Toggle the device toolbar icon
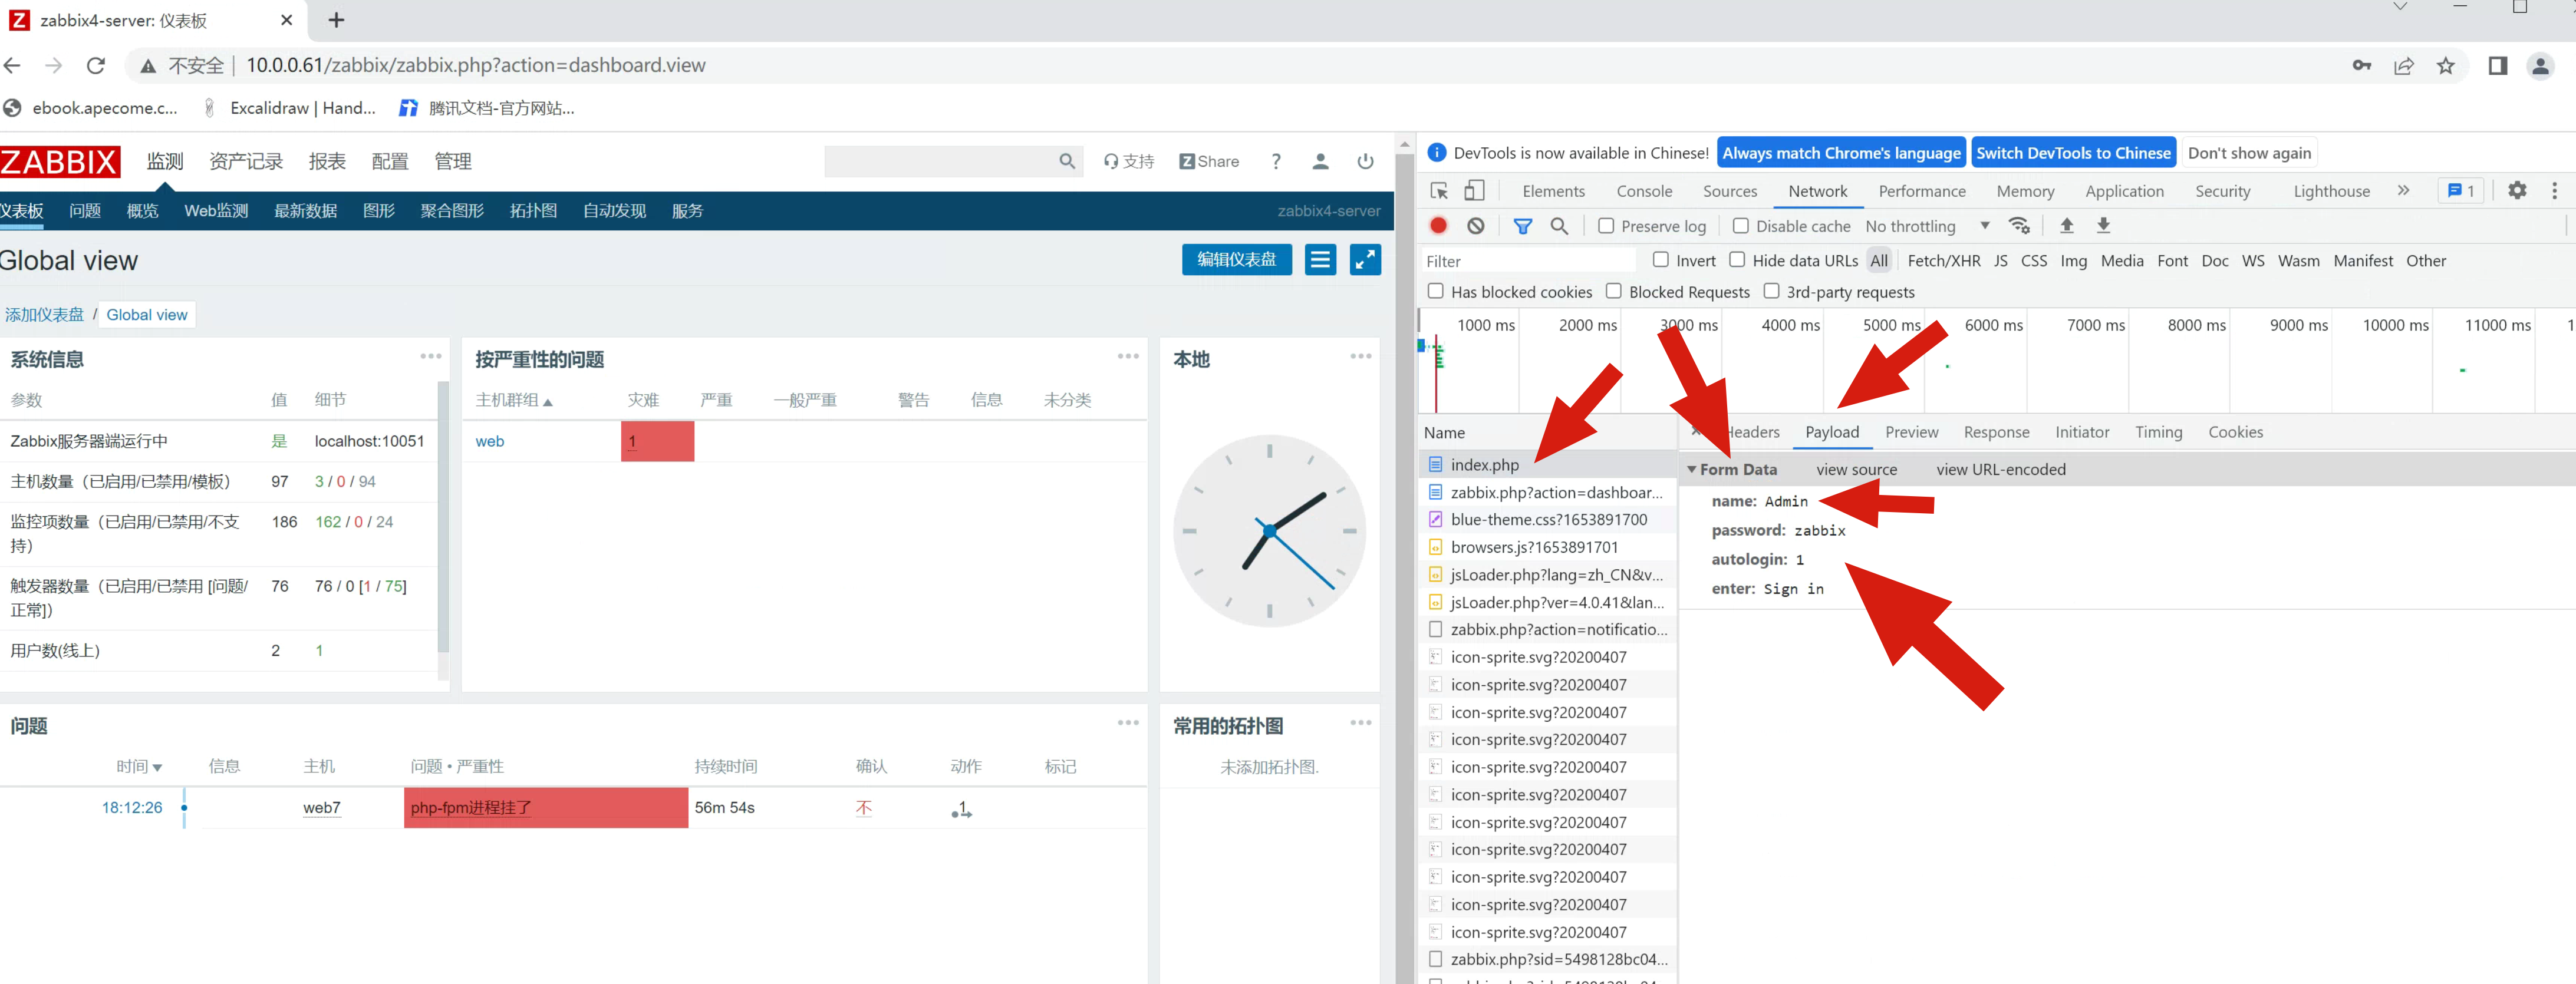This screenshot has height=984, width=2576. tap(1474, 191)
